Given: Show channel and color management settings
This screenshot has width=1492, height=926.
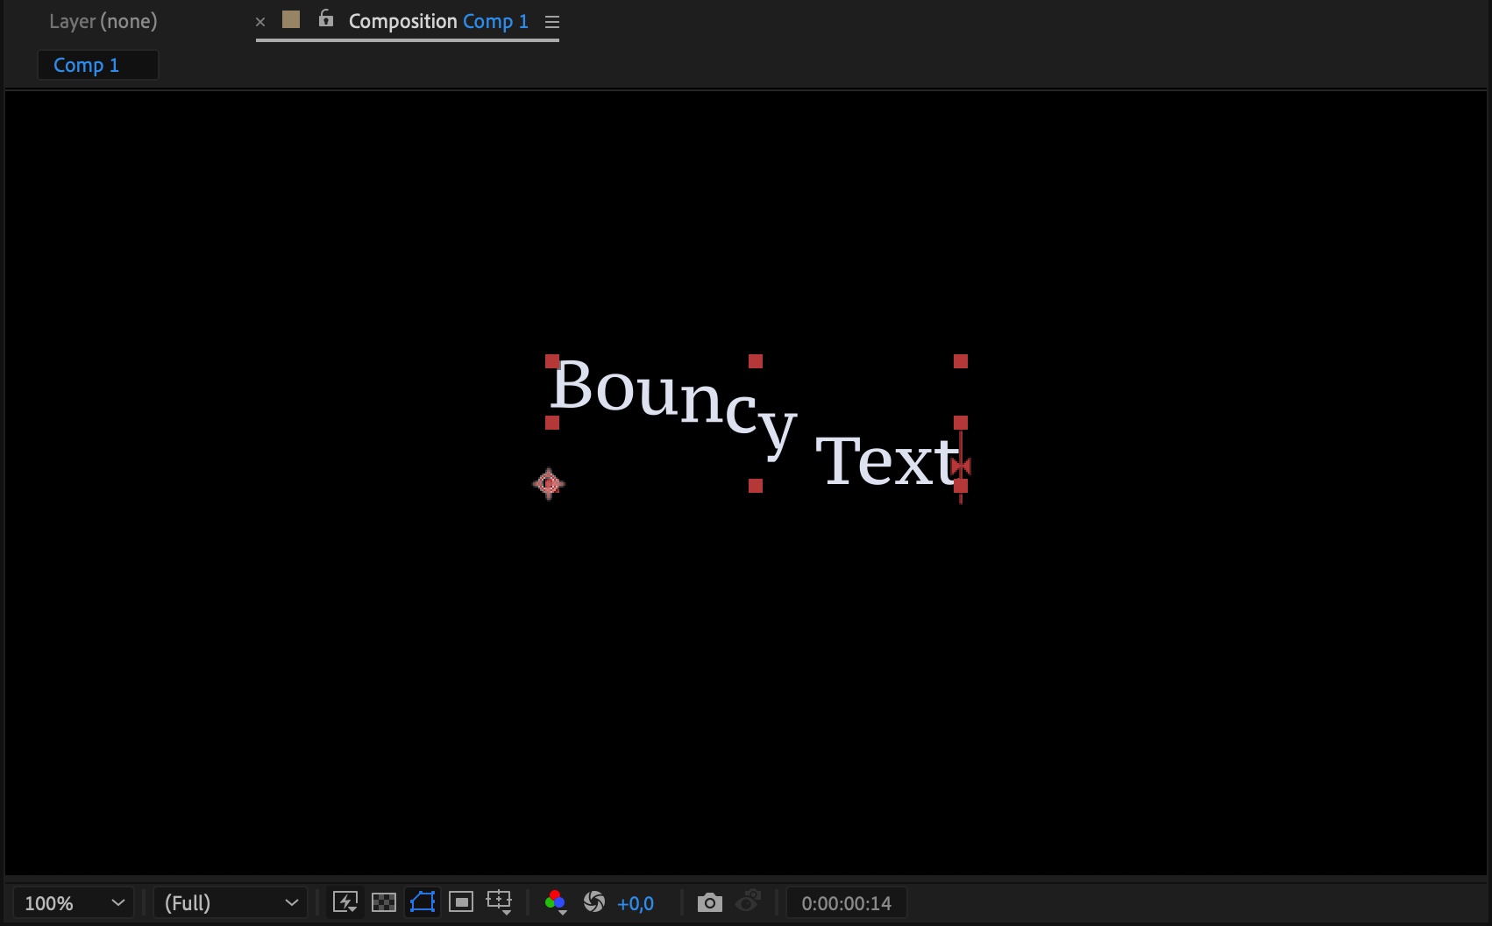Looking at the screenshot, I should click(555, 902).
